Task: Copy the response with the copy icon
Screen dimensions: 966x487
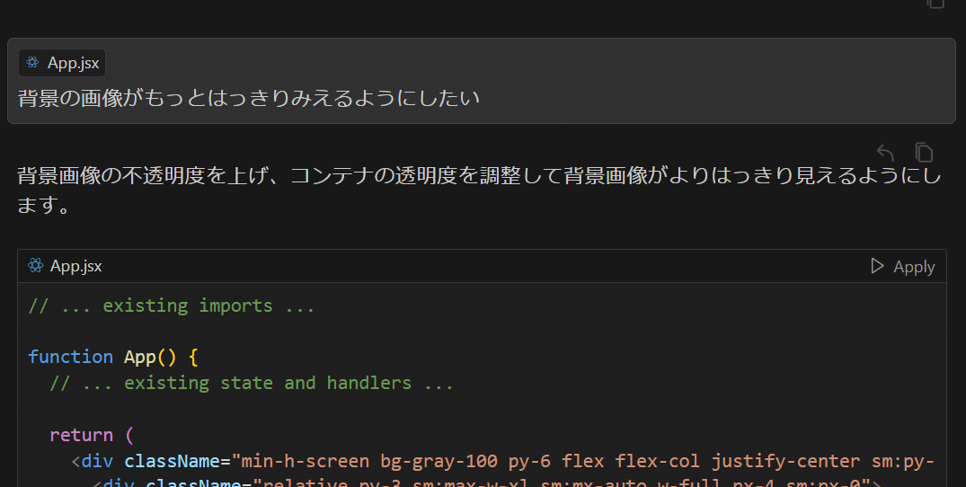Action: click(924, 152)
